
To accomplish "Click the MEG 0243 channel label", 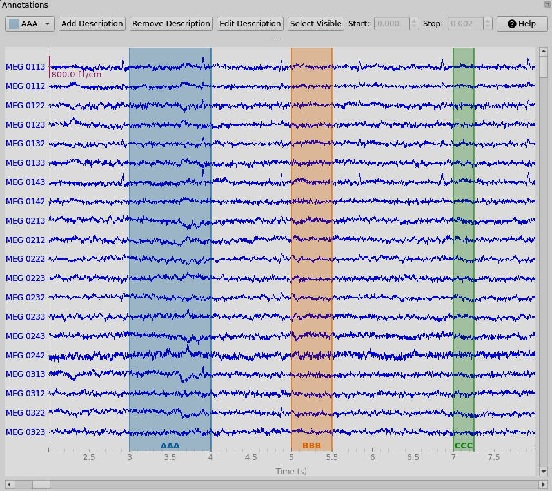I will coord(26,336).
